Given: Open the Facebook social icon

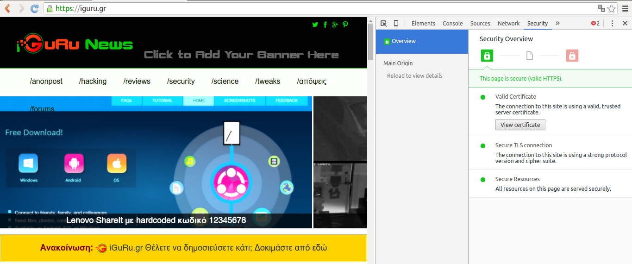Looking at the screenshot, I should [x=325, y=25].
